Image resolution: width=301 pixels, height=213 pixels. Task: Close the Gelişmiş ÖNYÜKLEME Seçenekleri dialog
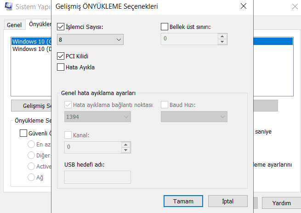point(243,6)
